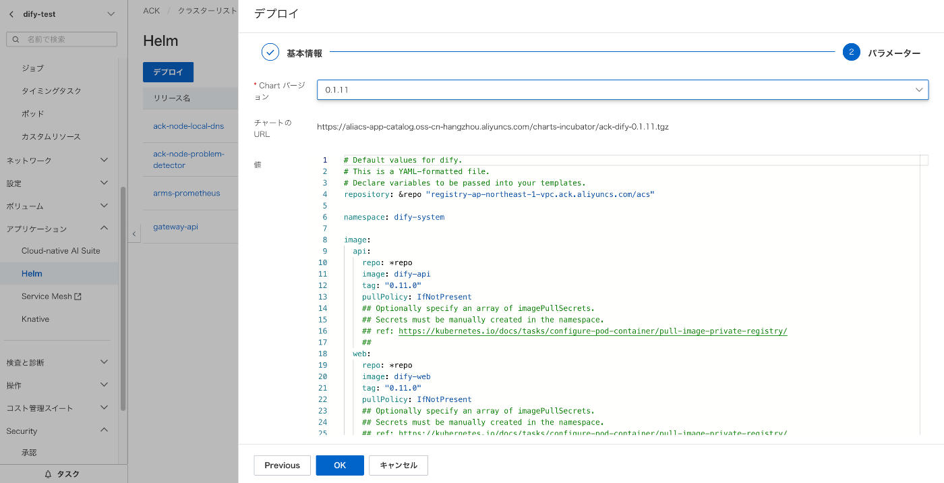Click the Helm page heading

point(160,41)
